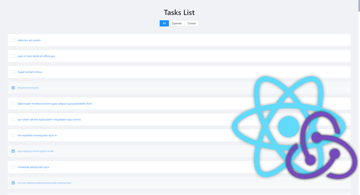Click the 'illo expedita consequatur quia in' link
The image size is (360, 195).
[x=37, y=135]
